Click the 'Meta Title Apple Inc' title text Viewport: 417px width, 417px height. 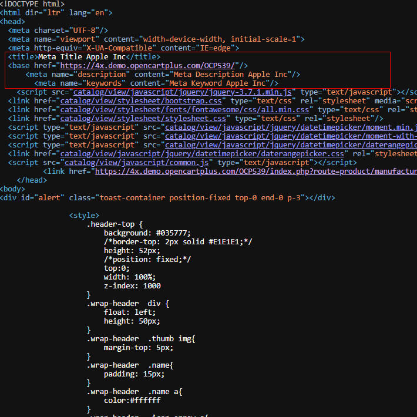tap(82, 57)
